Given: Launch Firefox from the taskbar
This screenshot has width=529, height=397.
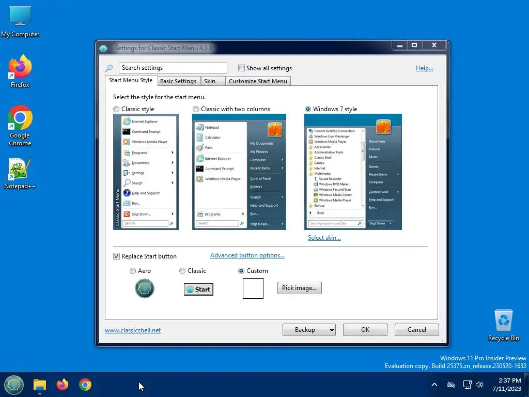Looking at the screenshot, I should click(x=63, y=385).
